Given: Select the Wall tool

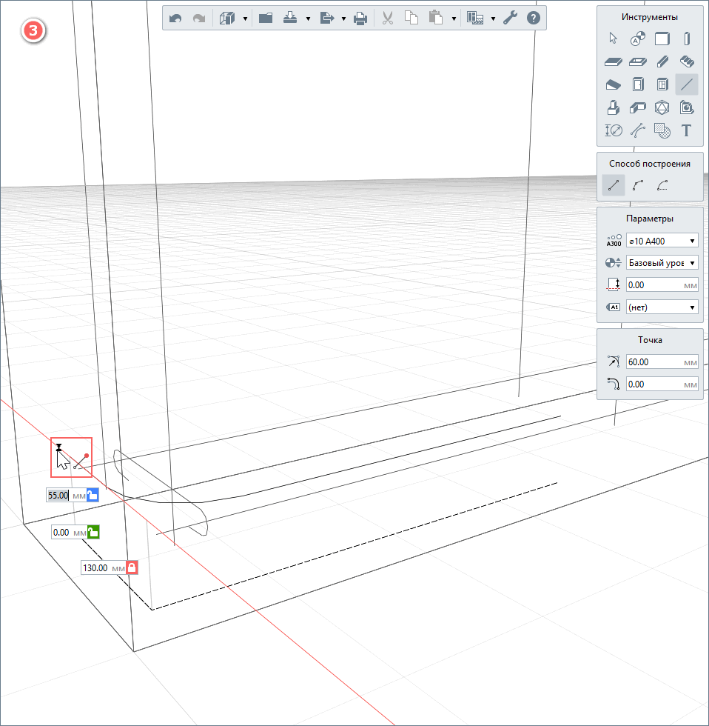Looking at the screenshot, I should [x=662, y=39].
